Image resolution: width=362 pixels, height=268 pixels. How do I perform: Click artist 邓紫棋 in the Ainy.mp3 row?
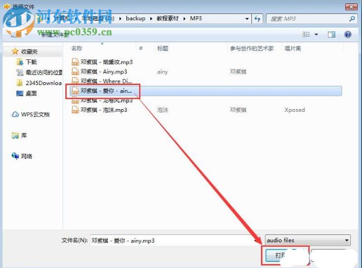point(238,72)
